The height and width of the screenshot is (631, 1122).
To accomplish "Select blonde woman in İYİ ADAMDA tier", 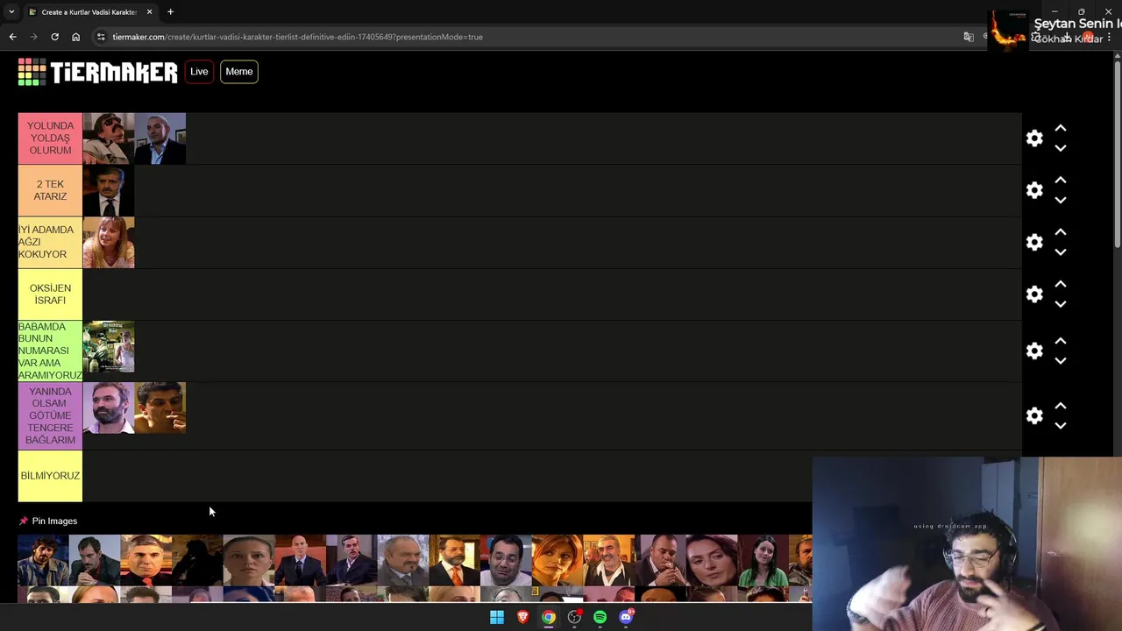I will [x=109, y=242].
